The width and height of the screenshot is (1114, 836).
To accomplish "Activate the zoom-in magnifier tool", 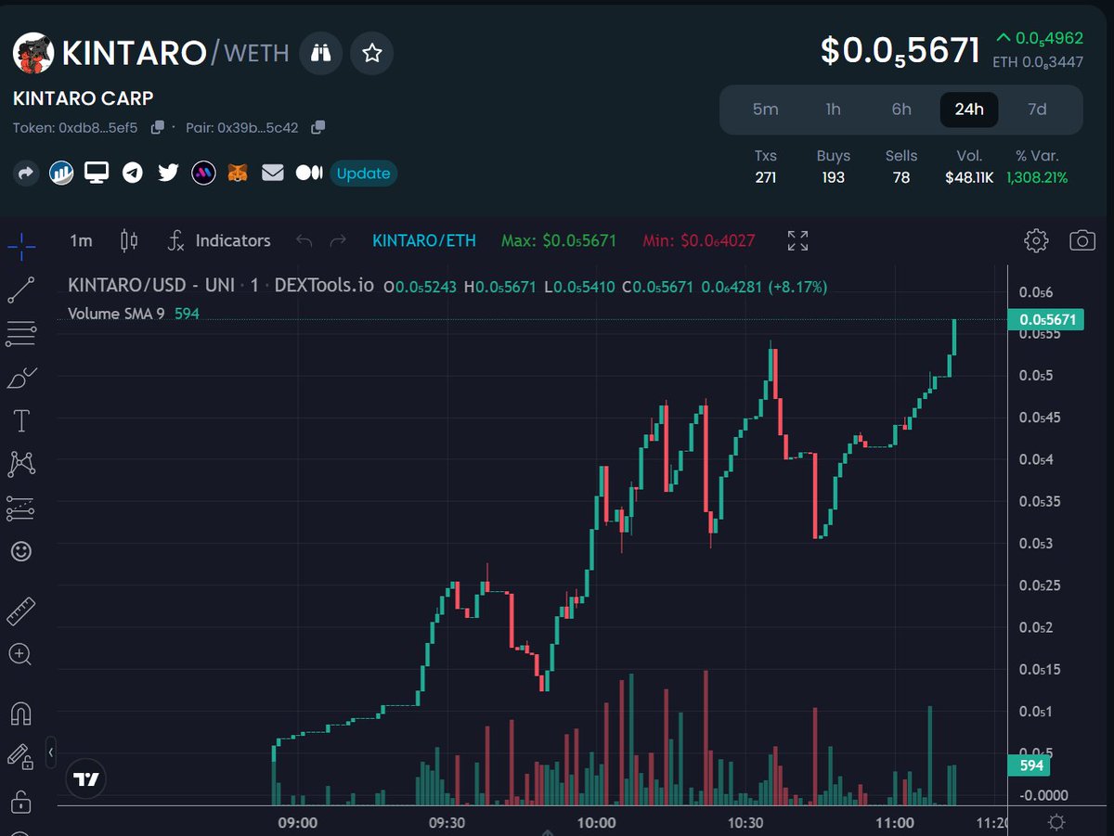I will pos(20,654).
